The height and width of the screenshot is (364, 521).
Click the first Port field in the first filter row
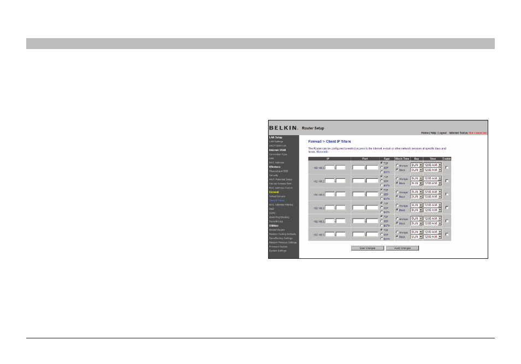358,168
